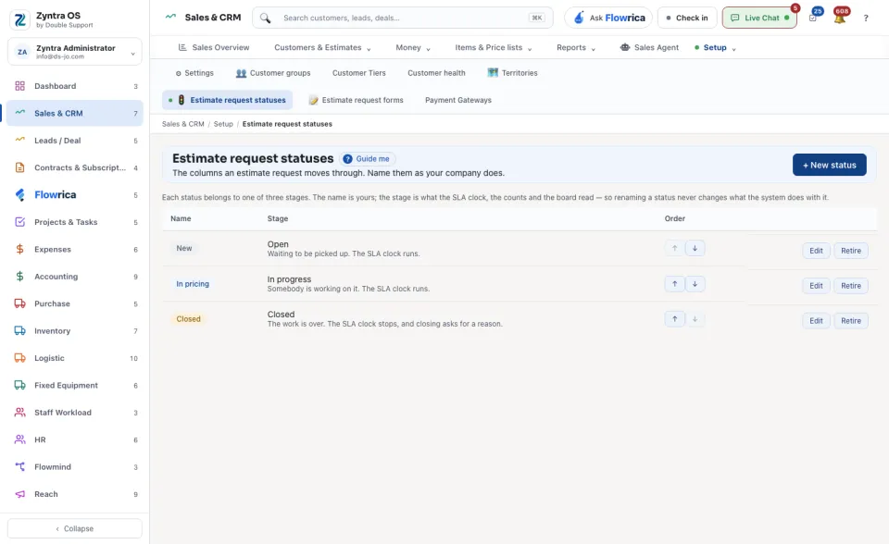Open Flowmind in the sidebar
889x544 pixels.
click(x=75, y=467)
